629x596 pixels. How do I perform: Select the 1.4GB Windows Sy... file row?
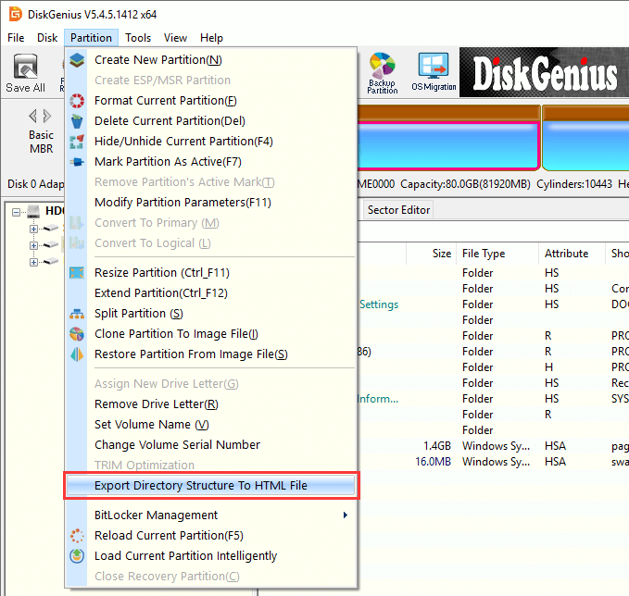494,446
